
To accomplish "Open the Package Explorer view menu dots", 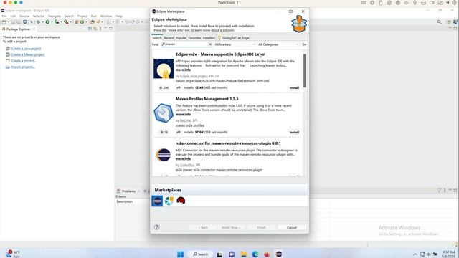I will click(100, 29).
